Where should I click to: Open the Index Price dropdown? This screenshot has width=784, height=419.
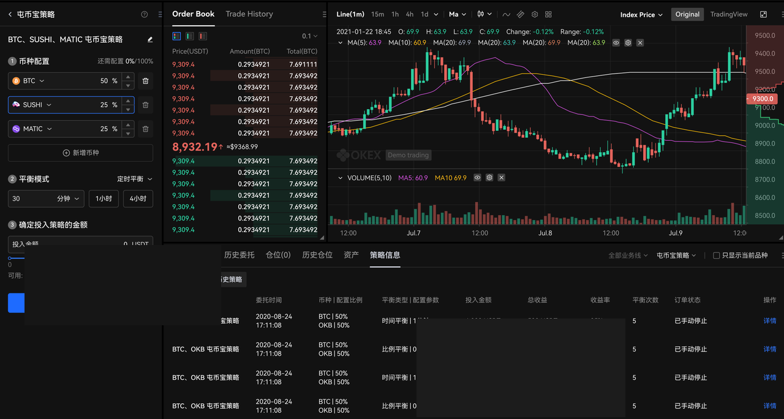tap(641, 15)
